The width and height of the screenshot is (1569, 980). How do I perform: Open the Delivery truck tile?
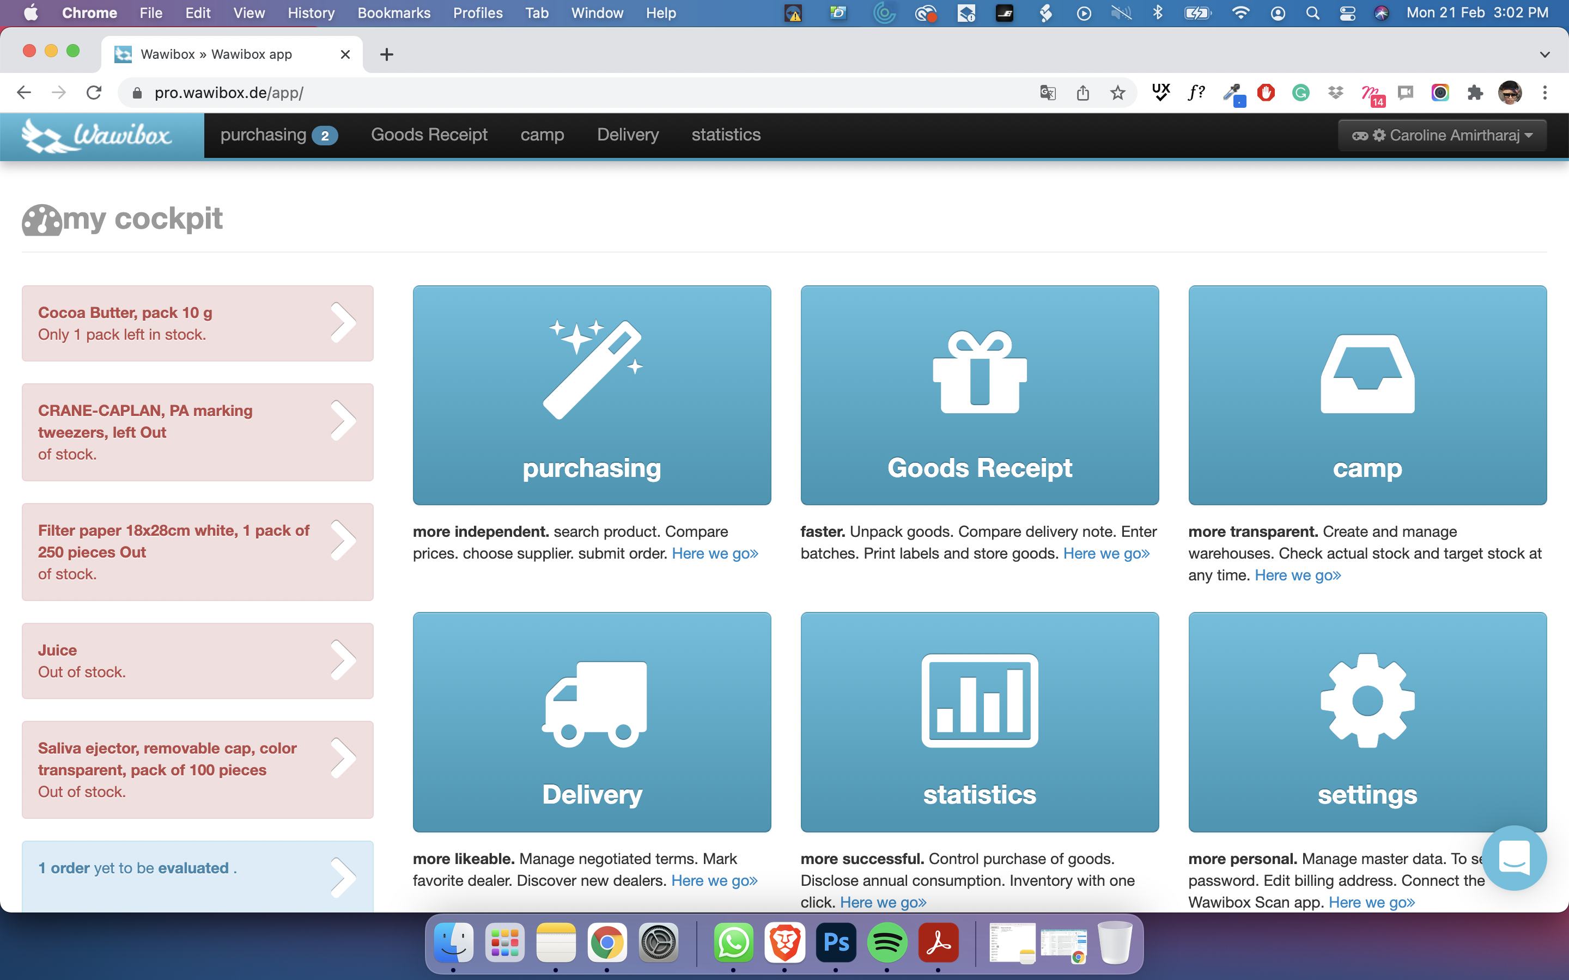click(x=592, y=722)
